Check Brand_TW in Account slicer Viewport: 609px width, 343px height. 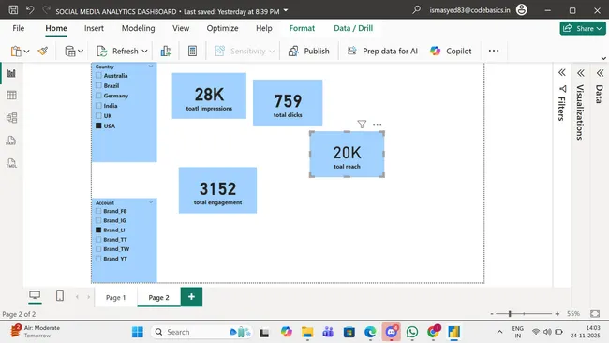[x=98, y=249]
